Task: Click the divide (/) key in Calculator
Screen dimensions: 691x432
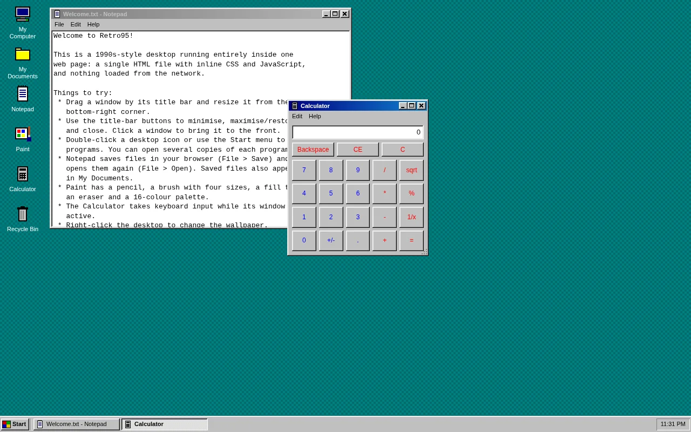Action: pos(385,170)
